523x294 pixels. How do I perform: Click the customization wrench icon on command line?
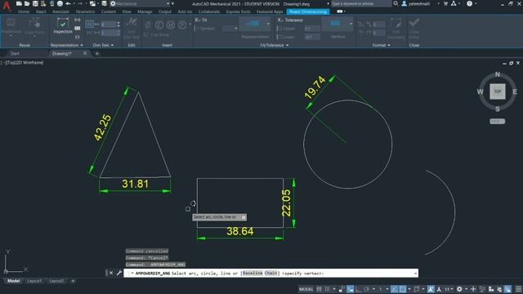tap(119, 273)
